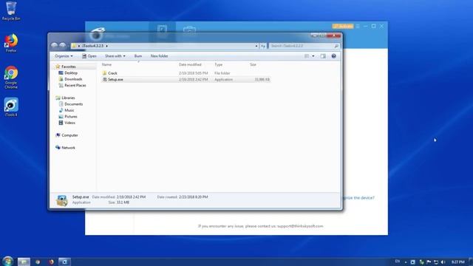Open Documents library
The width and height of the screenshot is (473, 266).
click(x=74, y=104)
